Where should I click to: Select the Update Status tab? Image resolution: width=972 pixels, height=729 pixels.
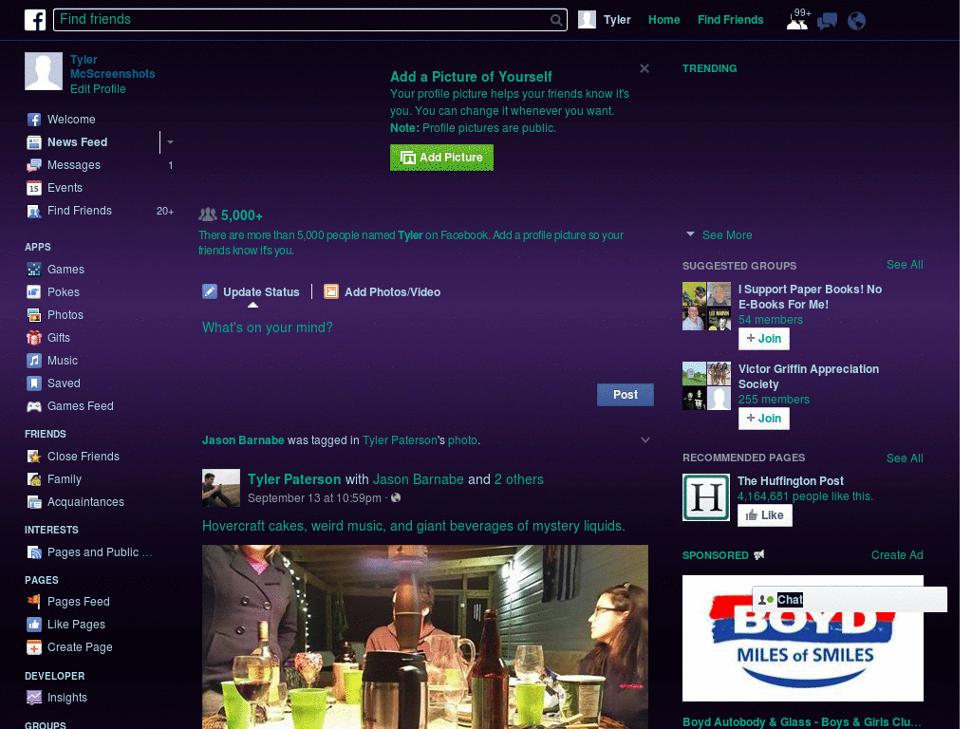(251, 292)
